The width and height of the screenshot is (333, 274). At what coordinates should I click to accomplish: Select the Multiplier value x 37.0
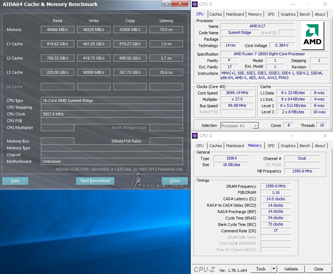point(237,99)
